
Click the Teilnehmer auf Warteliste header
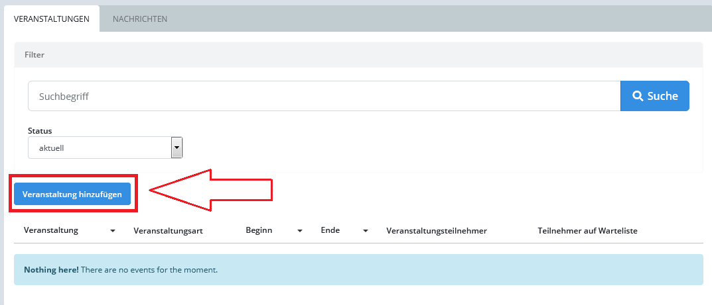coord(587,231)
